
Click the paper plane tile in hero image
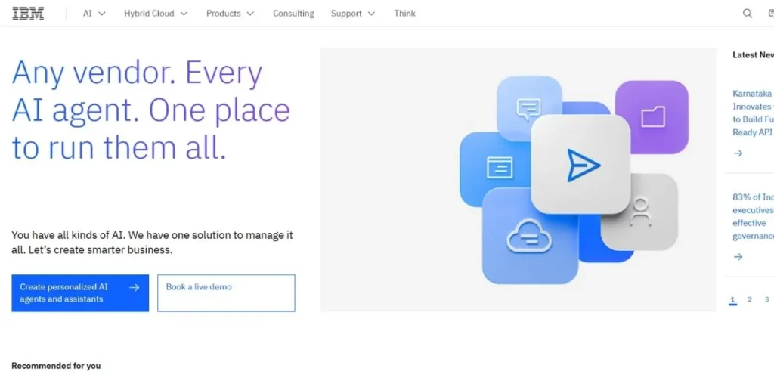(x=580, y=164)
